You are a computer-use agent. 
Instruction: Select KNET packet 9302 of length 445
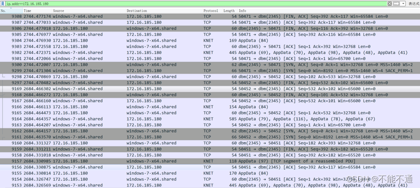click(210, 52)
